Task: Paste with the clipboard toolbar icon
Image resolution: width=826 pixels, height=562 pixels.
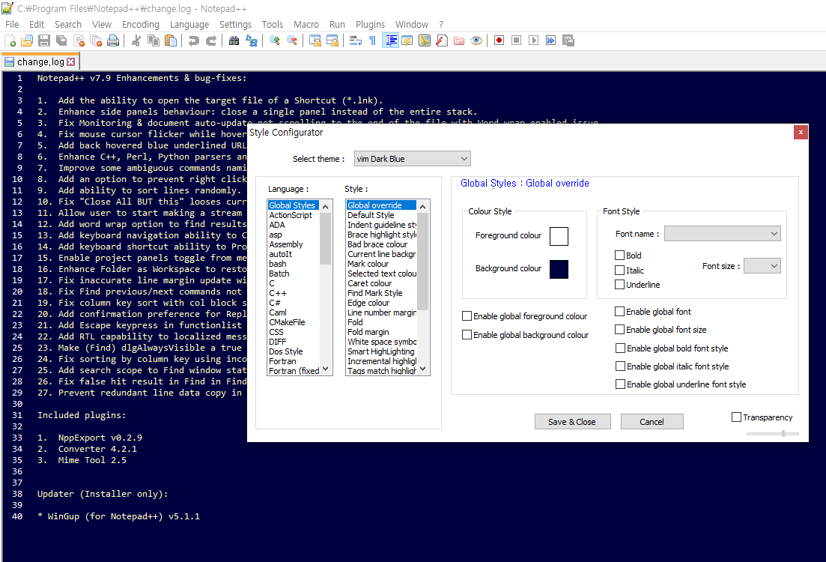Action: pyautogui.click(x=171, y=40)
